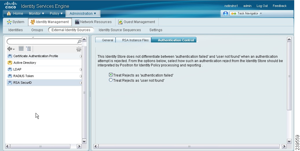Open the Task Navigator button
The height and width of the screenshot is (151, 300).
245,14
